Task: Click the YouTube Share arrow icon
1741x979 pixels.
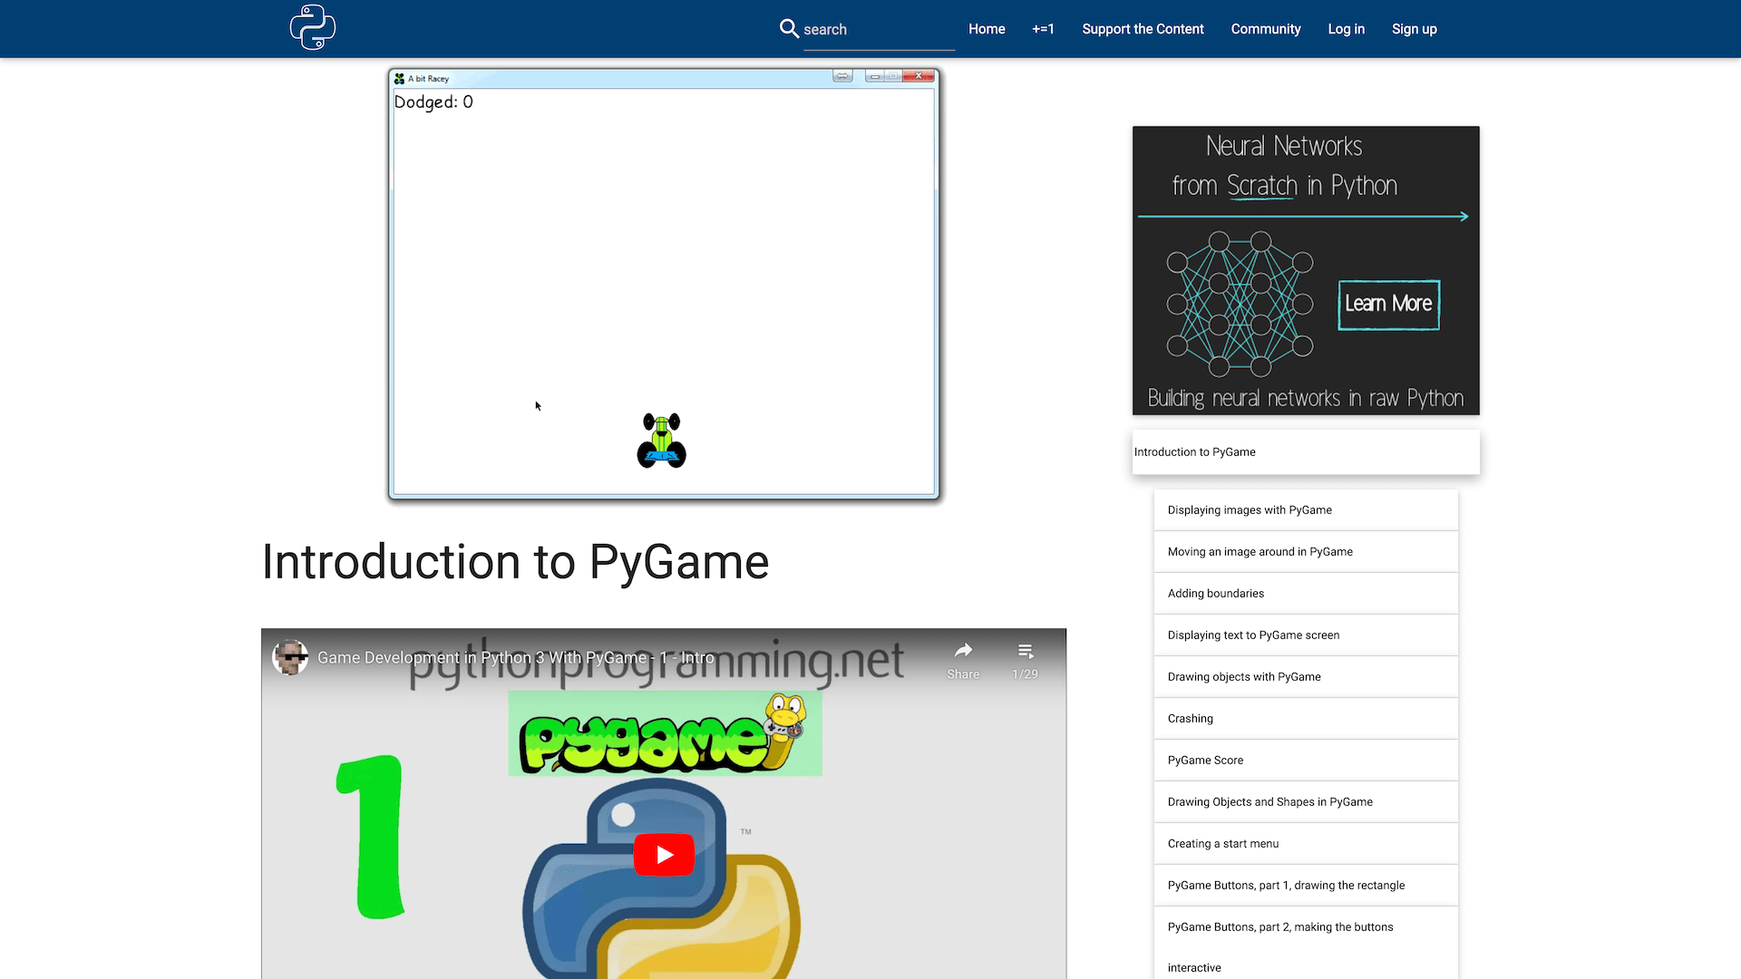Action: click(x=963, y=651)
